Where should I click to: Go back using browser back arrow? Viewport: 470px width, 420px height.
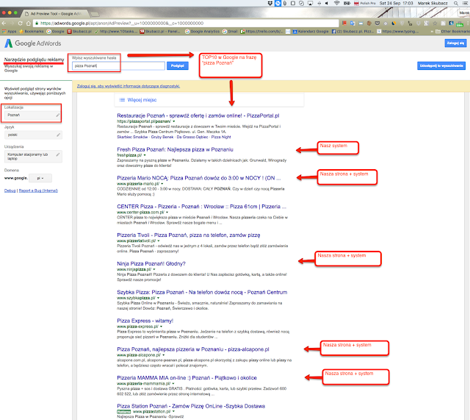4,23
